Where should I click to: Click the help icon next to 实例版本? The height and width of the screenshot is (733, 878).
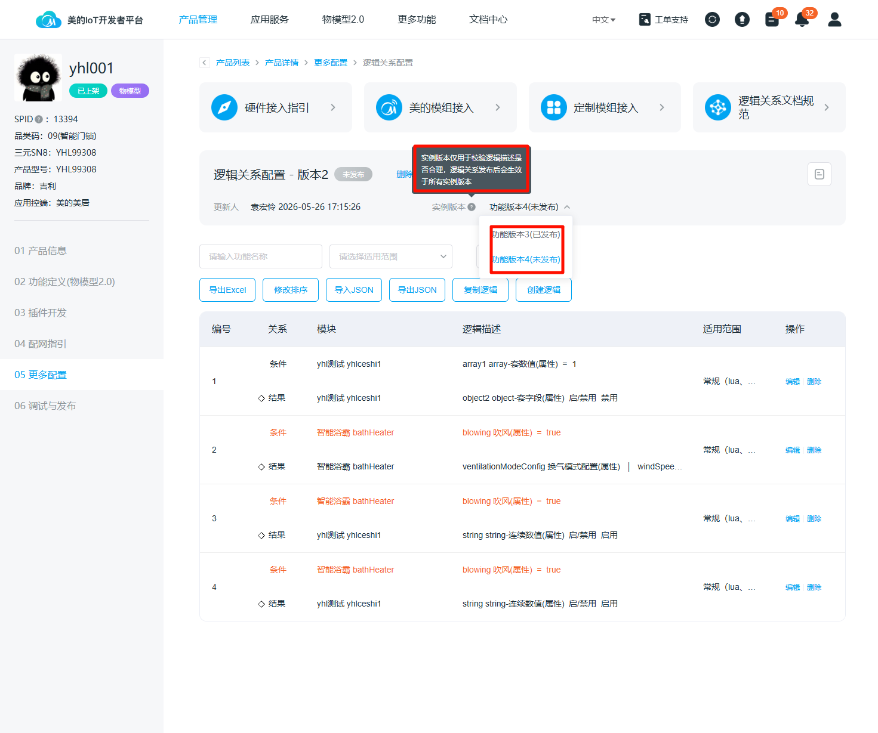(x=472, y=207)
